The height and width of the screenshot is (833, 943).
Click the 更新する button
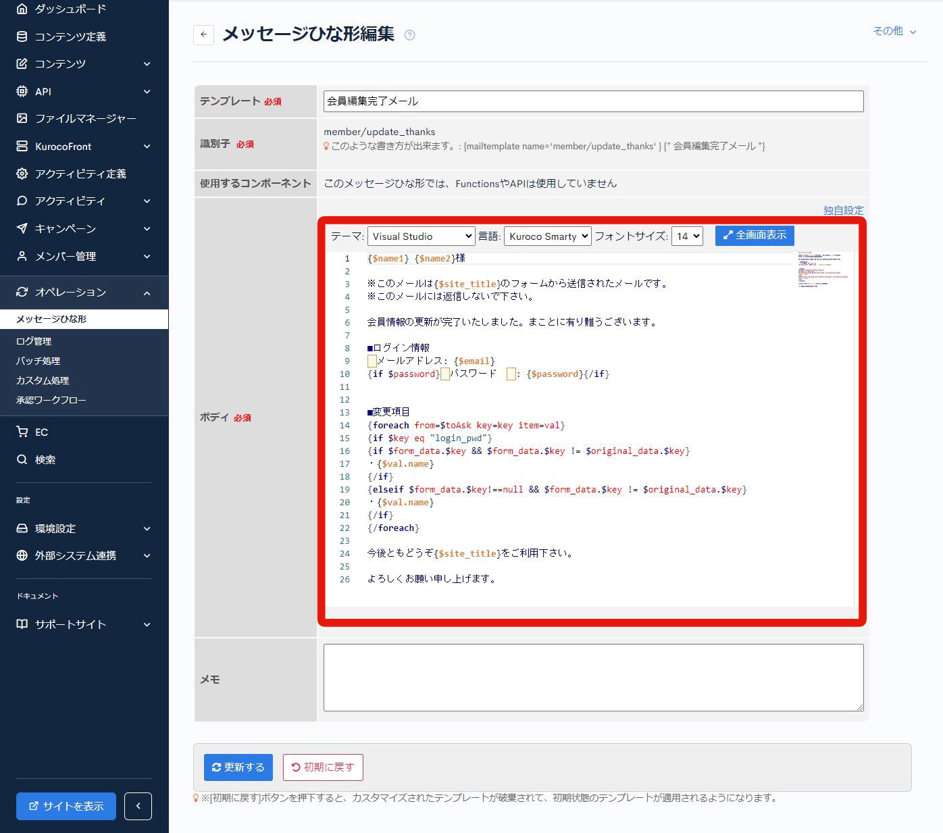(x=238, y=767)
